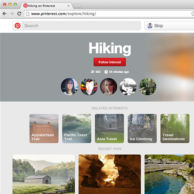This screenshot has height=194, width=194.
Task: Click the red window close button
Action: (5, 5)
